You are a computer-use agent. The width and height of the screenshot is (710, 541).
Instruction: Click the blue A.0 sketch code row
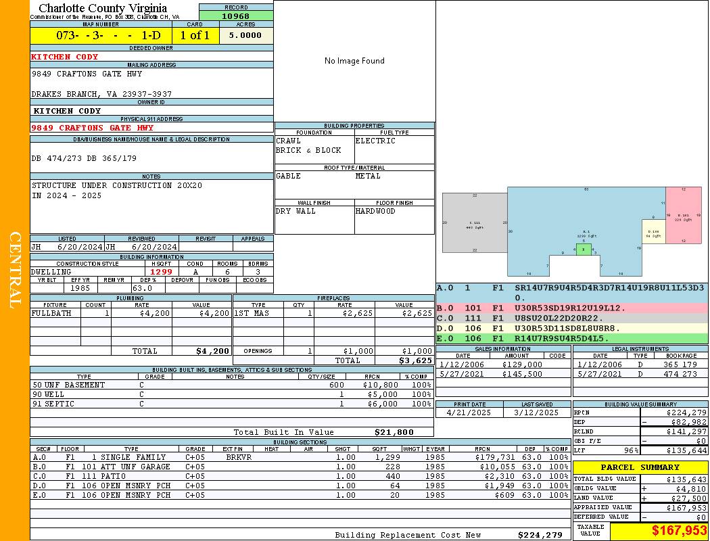point(572,293)
